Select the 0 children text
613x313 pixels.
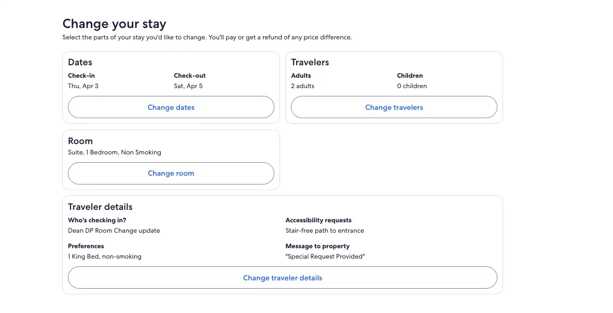tap(412, 86)
